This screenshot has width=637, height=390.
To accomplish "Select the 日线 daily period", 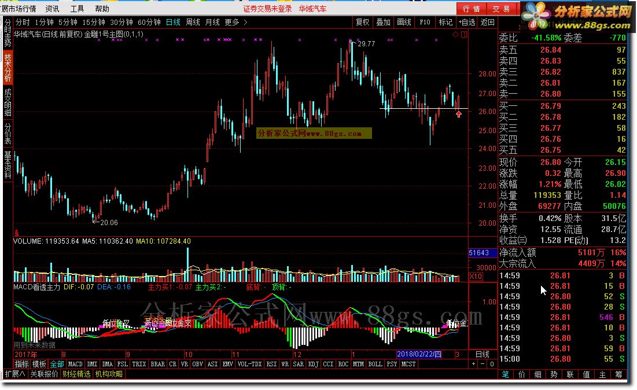I will click(173, 23).
